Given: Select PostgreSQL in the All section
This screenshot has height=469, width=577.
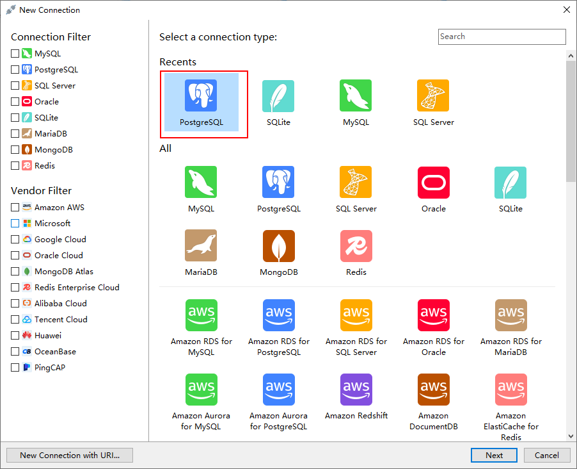Looking at the screenshot, I should click(x=278, y=189).
